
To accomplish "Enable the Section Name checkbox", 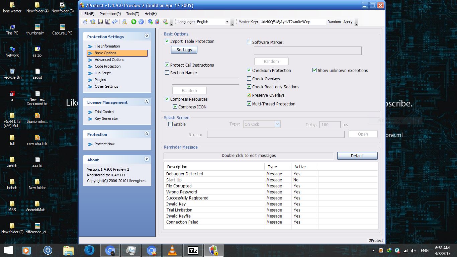I will tap(167, 73).
